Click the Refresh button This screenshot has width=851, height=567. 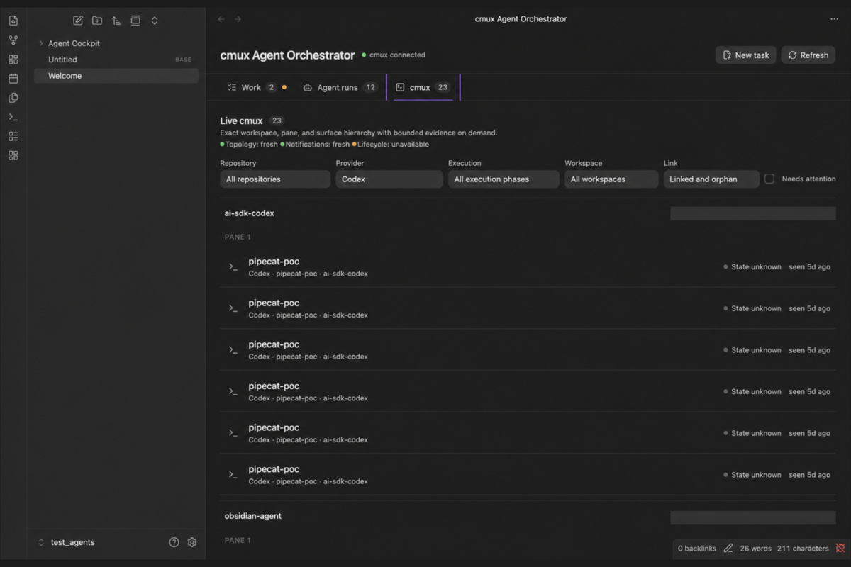click(x=808, y=55)
